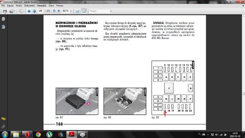
Task: Open the books library app in taskbar
Action: pos(60,135)
